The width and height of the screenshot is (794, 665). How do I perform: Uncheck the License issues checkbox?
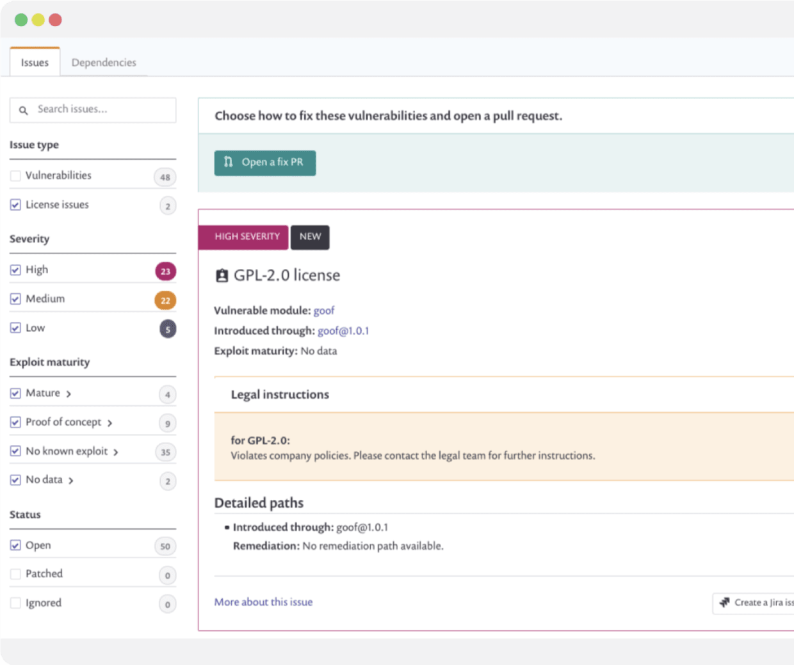click(15, 205)
